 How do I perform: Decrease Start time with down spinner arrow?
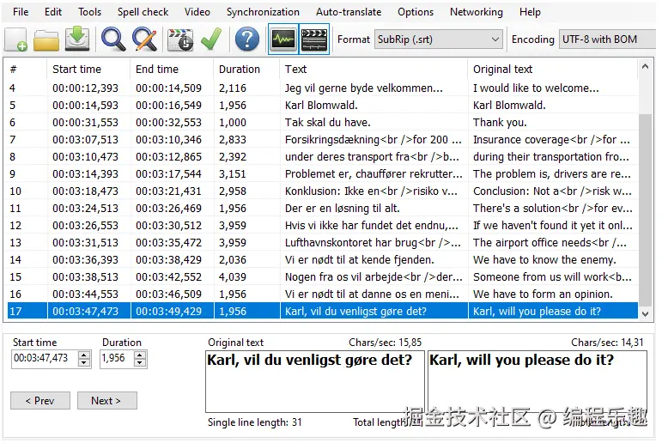pos(84,363)
